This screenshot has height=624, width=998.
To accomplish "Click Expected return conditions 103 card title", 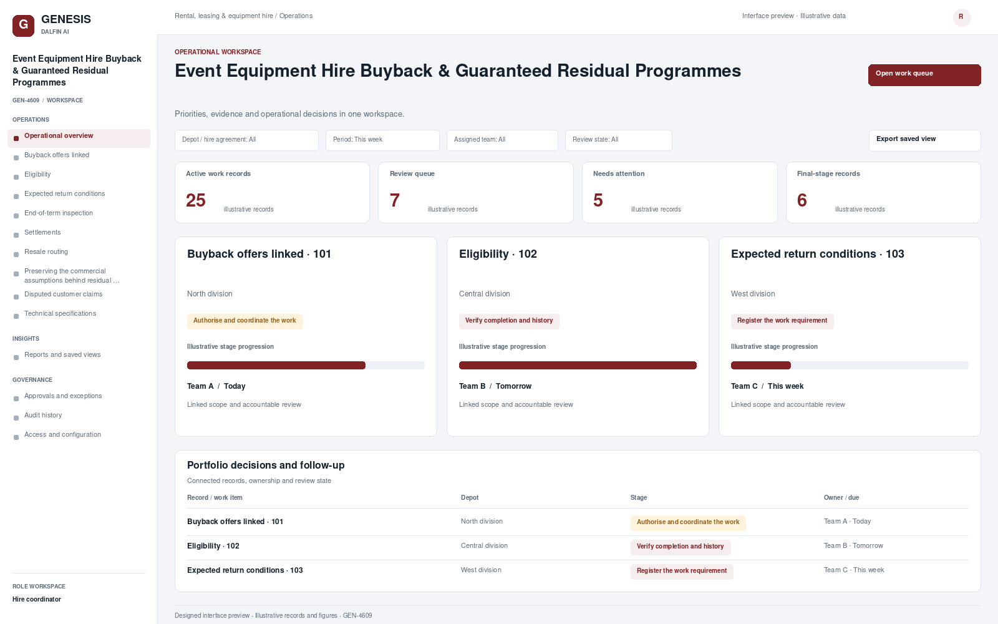I will 817,254.
